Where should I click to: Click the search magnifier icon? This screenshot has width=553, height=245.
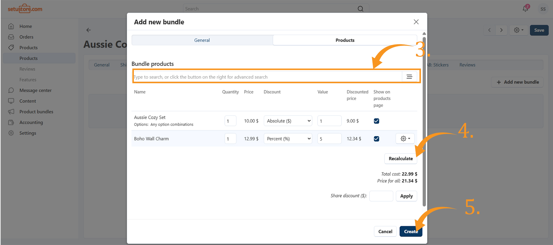tap(360, 9)
